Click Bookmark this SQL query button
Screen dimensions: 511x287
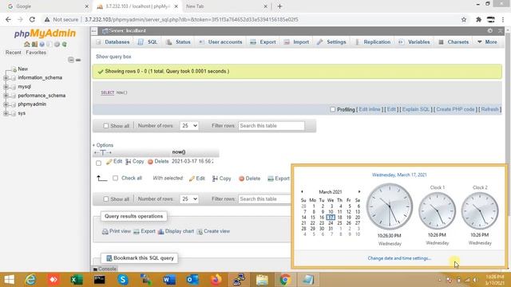click(x=140, y=258)
